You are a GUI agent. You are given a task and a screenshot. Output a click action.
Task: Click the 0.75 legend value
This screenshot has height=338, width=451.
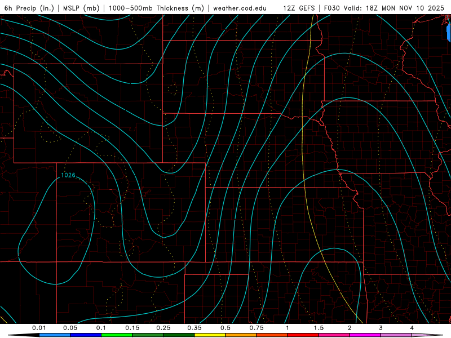point(257,328)
